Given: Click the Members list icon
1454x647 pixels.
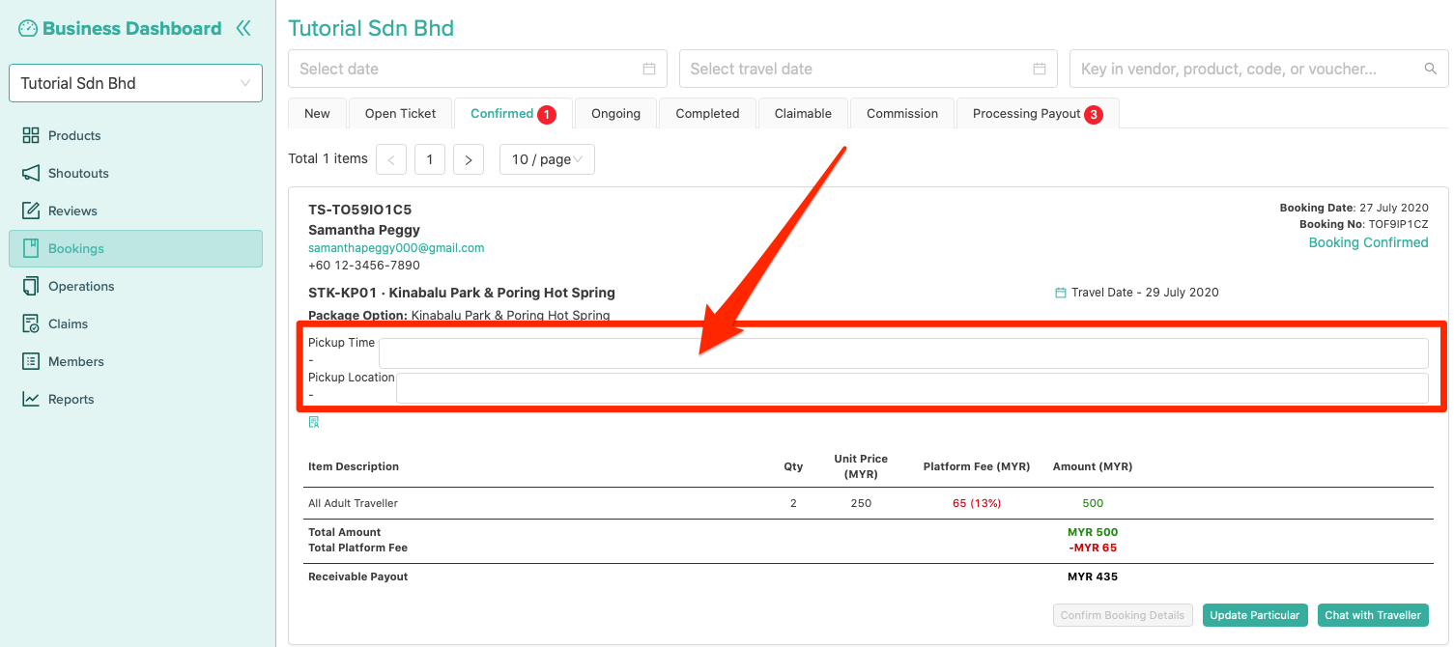Looking at the screenshot, I should click(31, 361).
